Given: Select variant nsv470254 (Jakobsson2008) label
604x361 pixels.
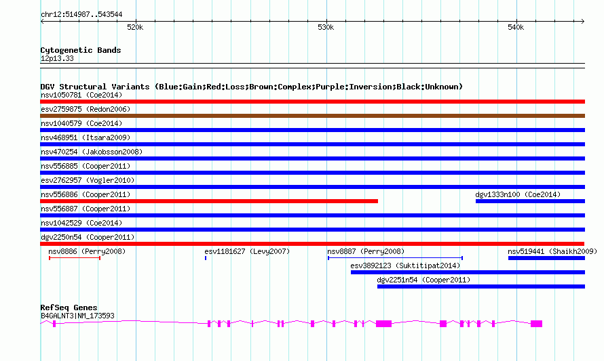Looking at the screenshot, I should coord(92,152).
